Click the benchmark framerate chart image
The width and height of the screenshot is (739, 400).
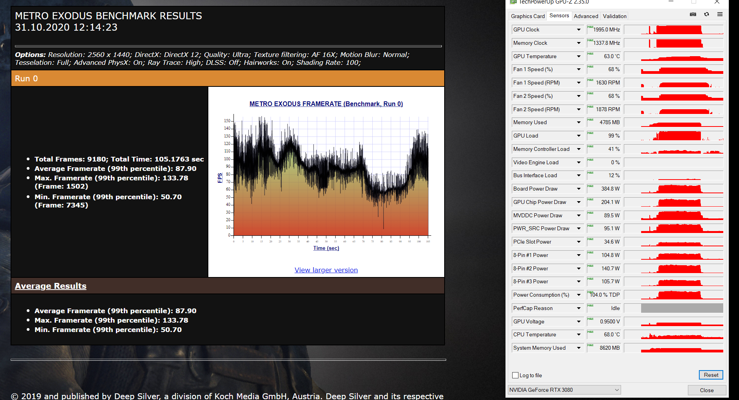[x=326, y=177]
